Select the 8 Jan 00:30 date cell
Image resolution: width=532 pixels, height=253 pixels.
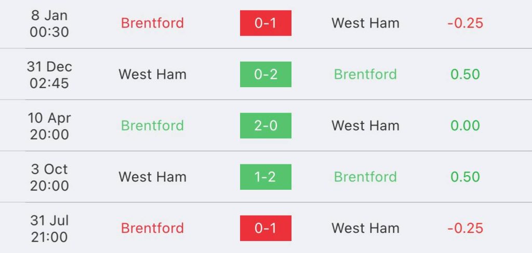click(x=49, y=23)
